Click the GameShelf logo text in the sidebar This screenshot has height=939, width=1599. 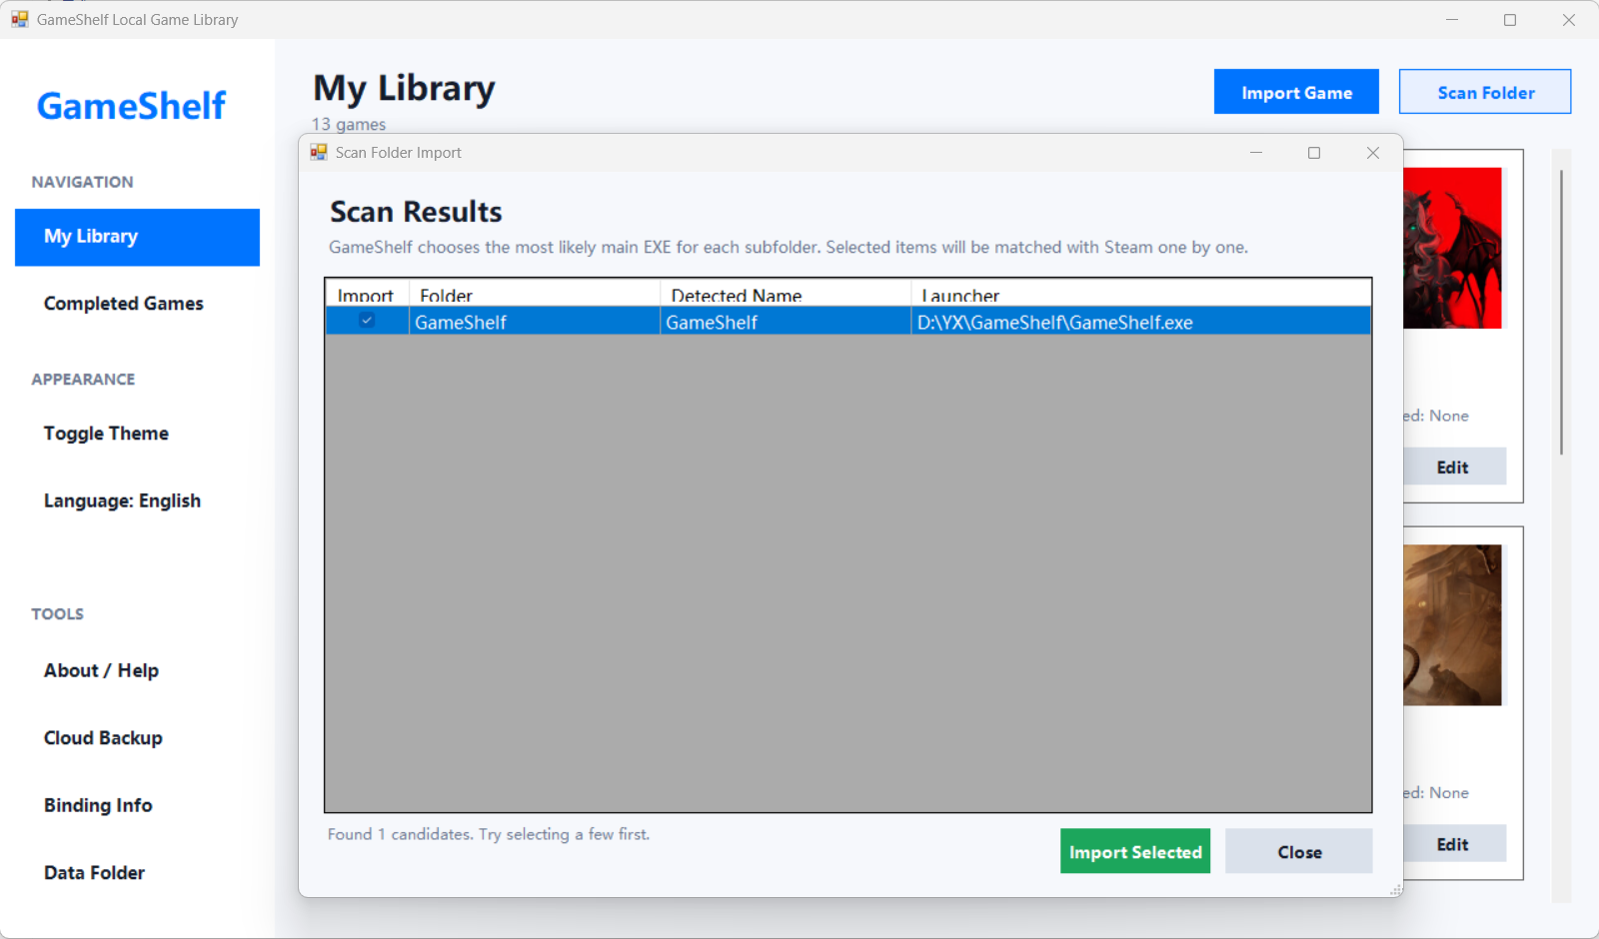[131, 106]
